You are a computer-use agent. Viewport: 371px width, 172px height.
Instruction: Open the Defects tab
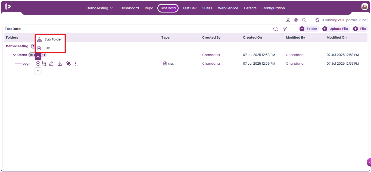pos(250,8)
